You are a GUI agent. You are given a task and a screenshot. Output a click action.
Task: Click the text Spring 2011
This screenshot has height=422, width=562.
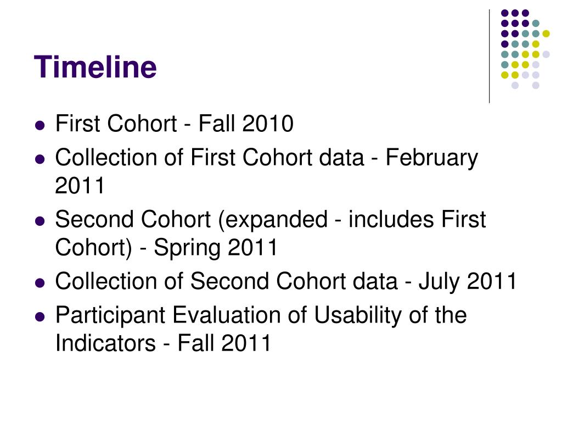pos(216,248)
